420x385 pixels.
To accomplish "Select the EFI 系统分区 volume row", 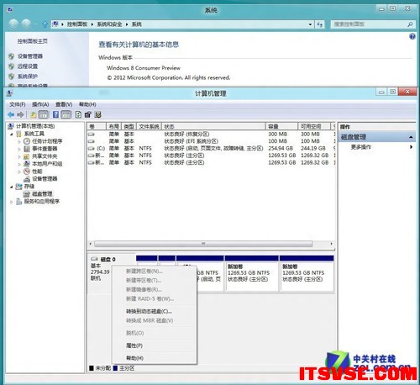I will click(212, 141).
